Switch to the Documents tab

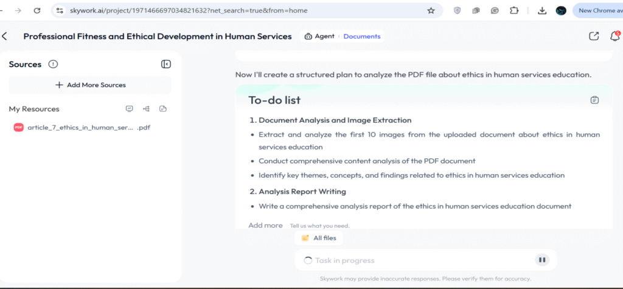click(x=361, y=37)
